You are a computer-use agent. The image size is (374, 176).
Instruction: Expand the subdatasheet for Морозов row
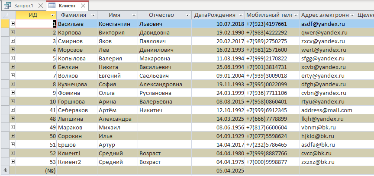(13, 50)
